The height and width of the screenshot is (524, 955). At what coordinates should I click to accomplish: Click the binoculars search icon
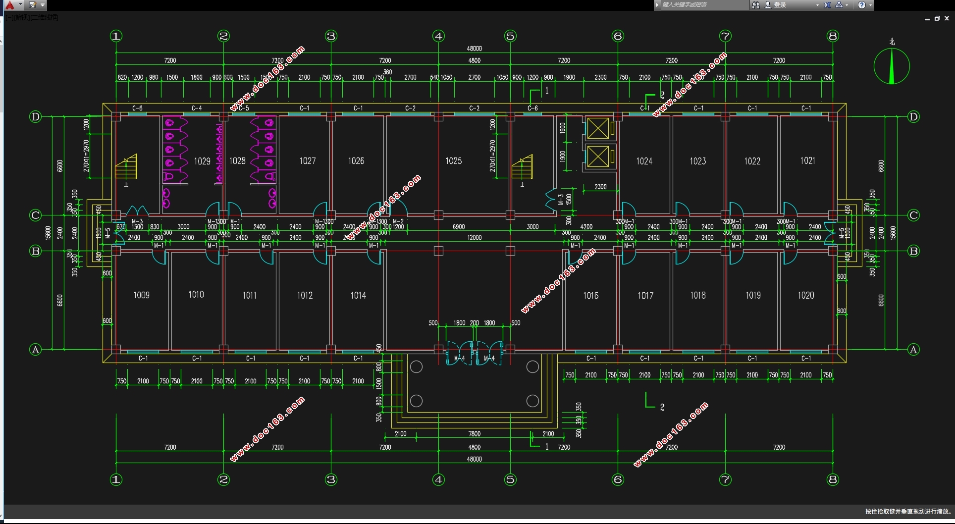(x=756, y=5)
